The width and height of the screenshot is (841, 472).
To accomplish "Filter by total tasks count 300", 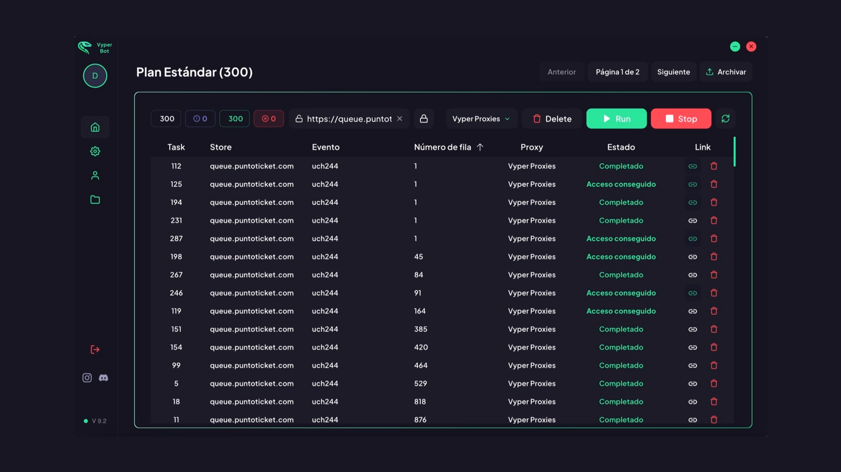I will click(166, 118).
